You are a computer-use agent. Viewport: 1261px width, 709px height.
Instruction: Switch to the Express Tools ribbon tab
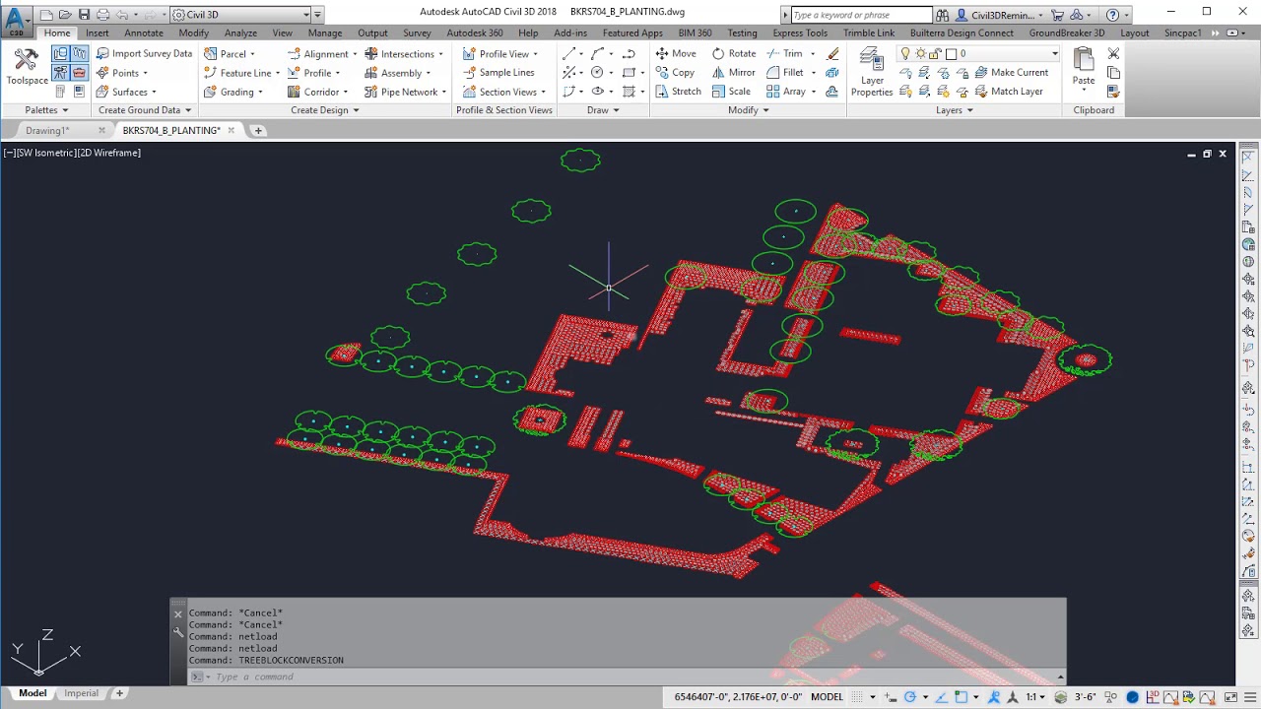coord(800,33)
